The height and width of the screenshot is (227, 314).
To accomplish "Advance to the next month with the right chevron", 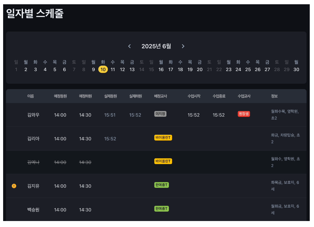I will pos(183,46).
